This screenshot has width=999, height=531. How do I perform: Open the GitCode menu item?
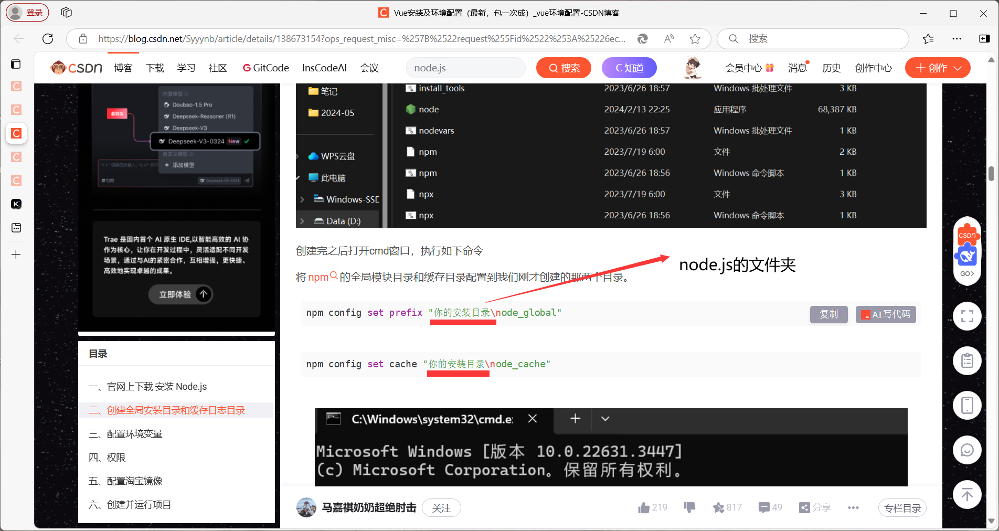pos(266,68)
